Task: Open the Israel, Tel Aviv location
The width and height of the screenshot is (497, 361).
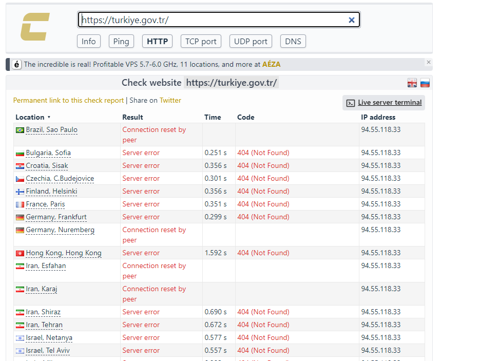Action: pos(48,351)
